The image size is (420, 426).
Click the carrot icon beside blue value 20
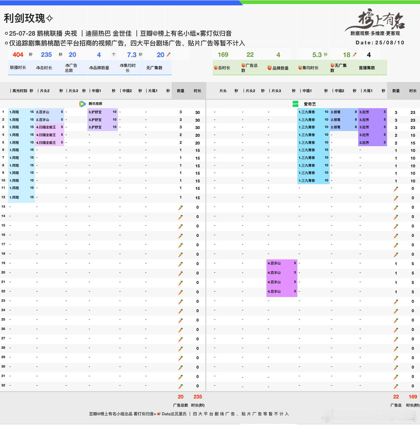[x=169, y=55]
